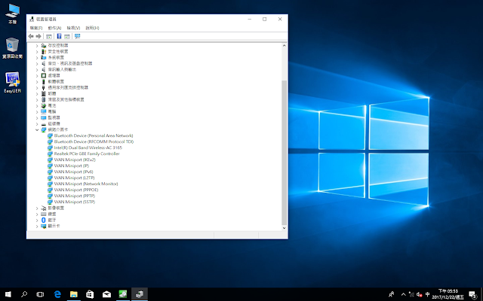This screenshot has width=483, height=301.
Task: Select Bluetooth Device (RFCOMM Protocol TDI)
Action: [x=94, y=141]
